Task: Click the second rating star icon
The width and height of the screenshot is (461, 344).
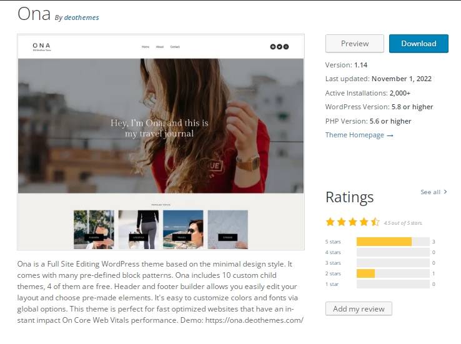Action: (341, 222)
